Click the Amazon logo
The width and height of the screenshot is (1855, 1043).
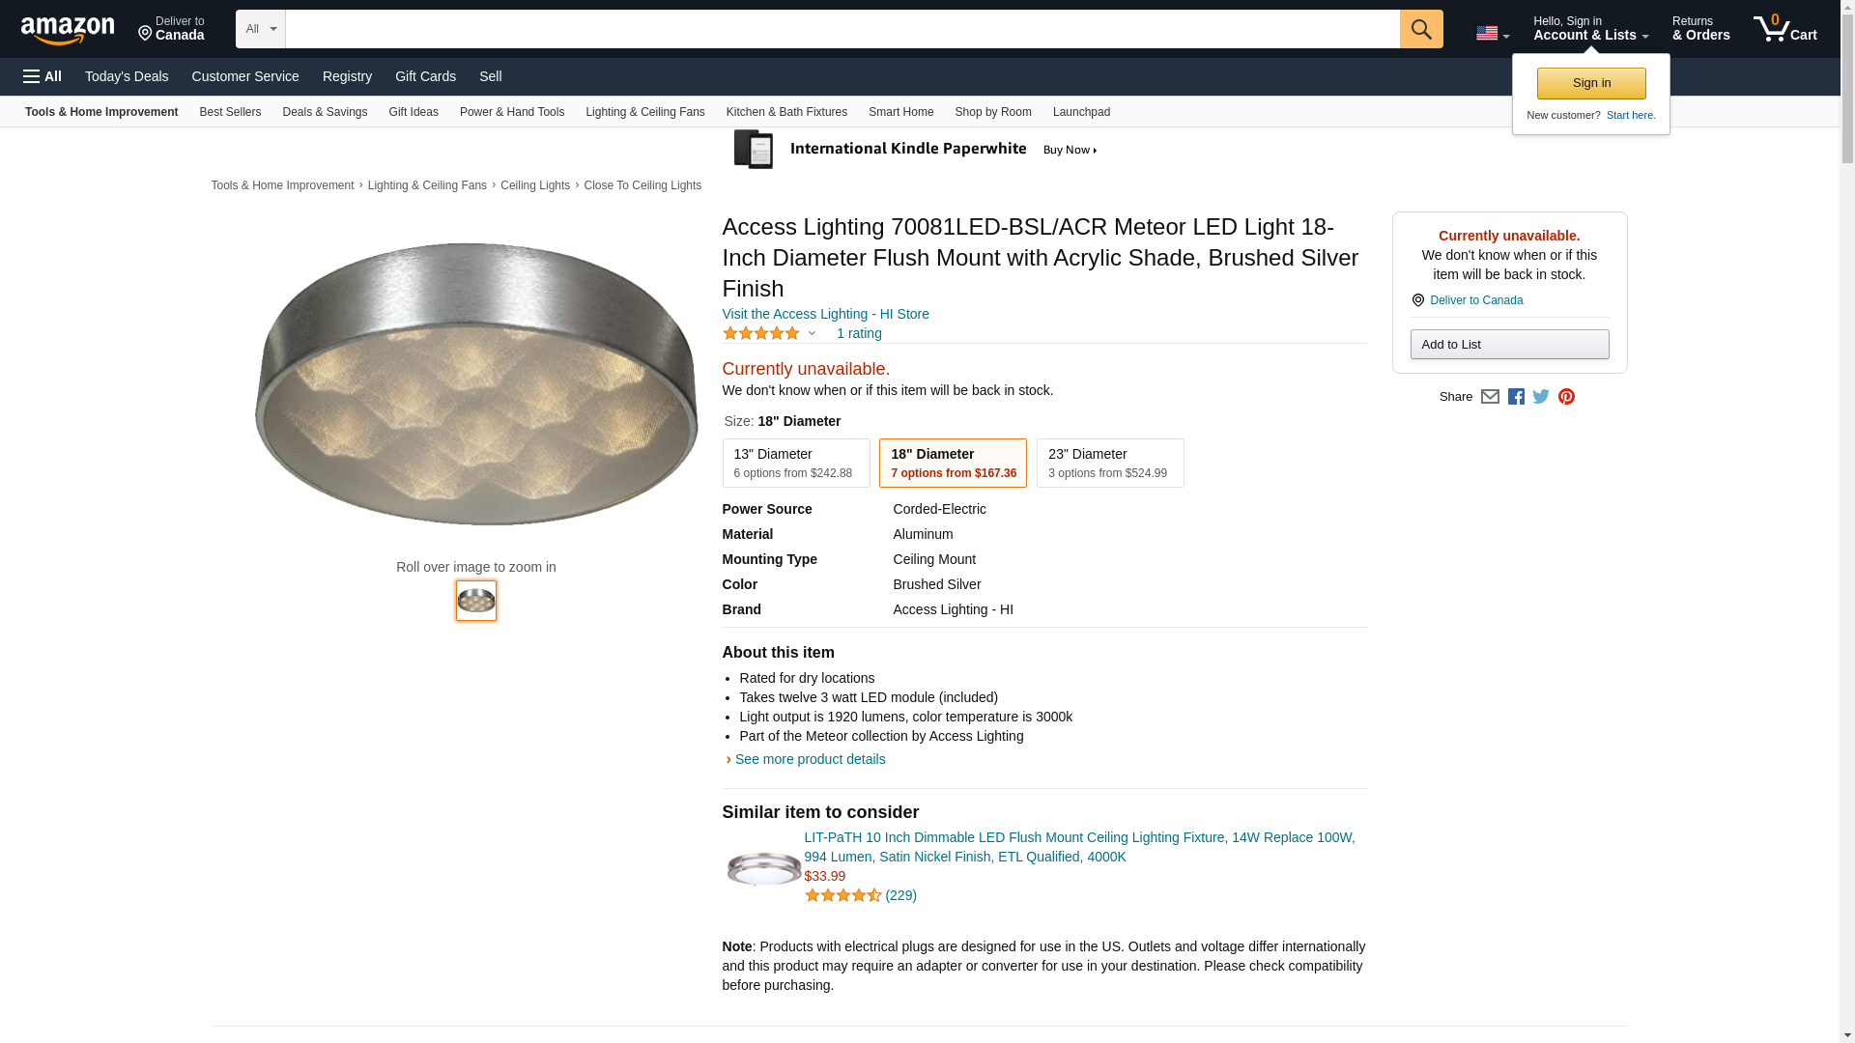coord(68,30)
